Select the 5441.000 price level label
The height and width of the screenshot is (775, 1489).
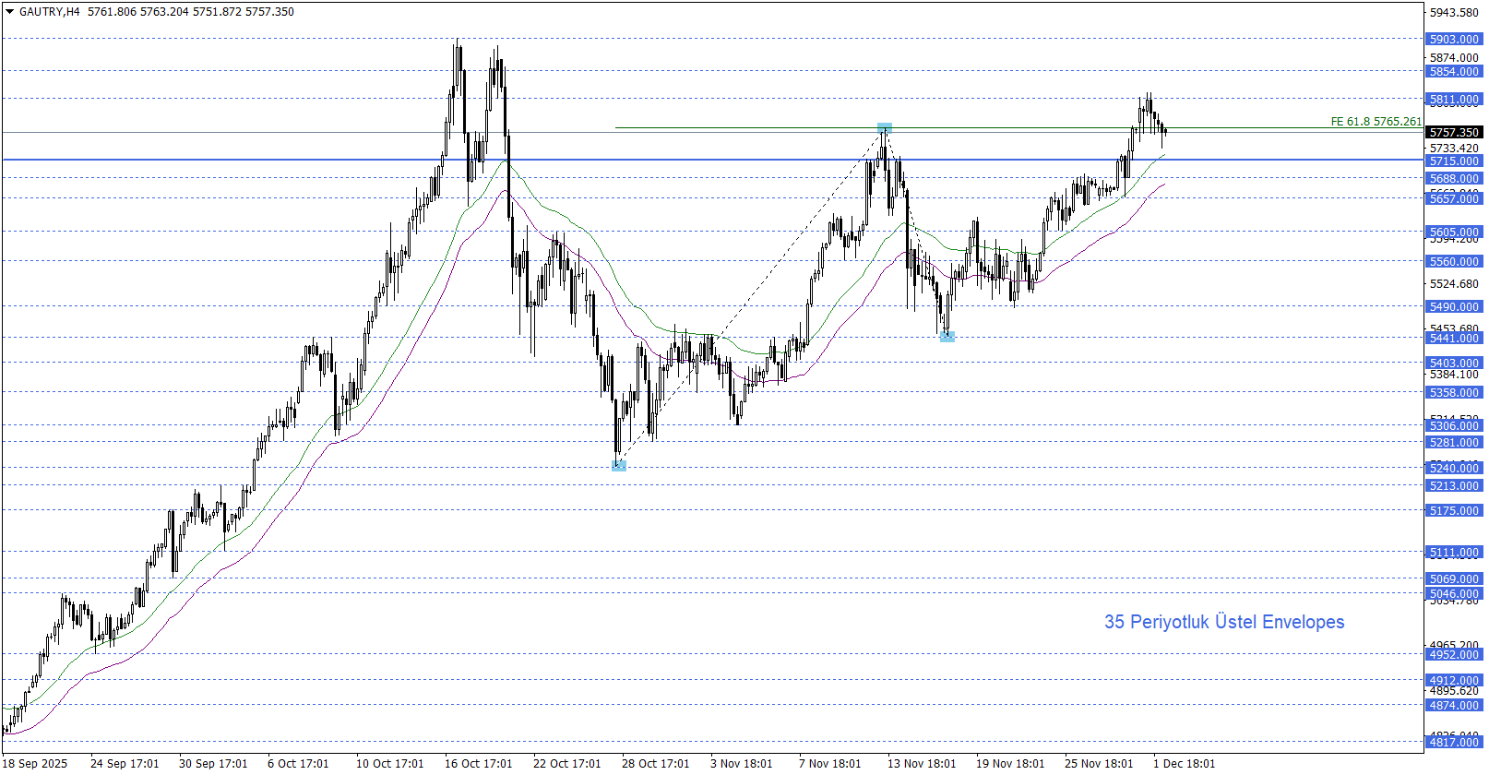point(1454,339)
